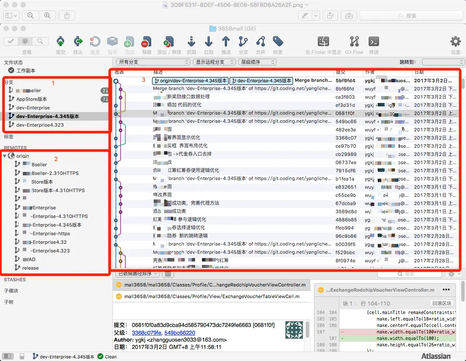Select 工作副本 working copy item
Image resolution: width=466 pixels, height=361 pixels.
[25, 71]
